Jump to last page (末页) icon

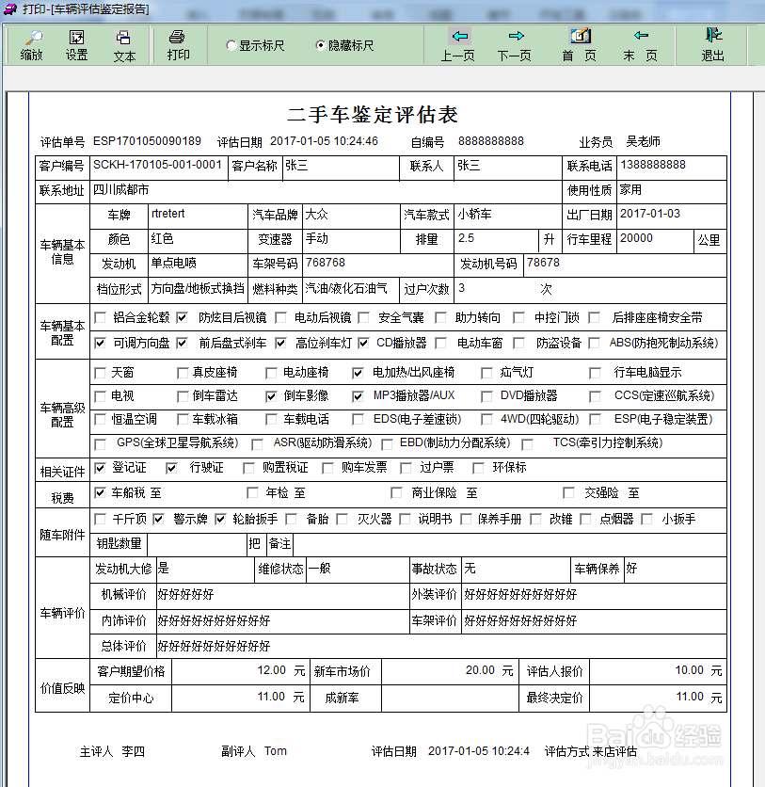click(641, 36)
